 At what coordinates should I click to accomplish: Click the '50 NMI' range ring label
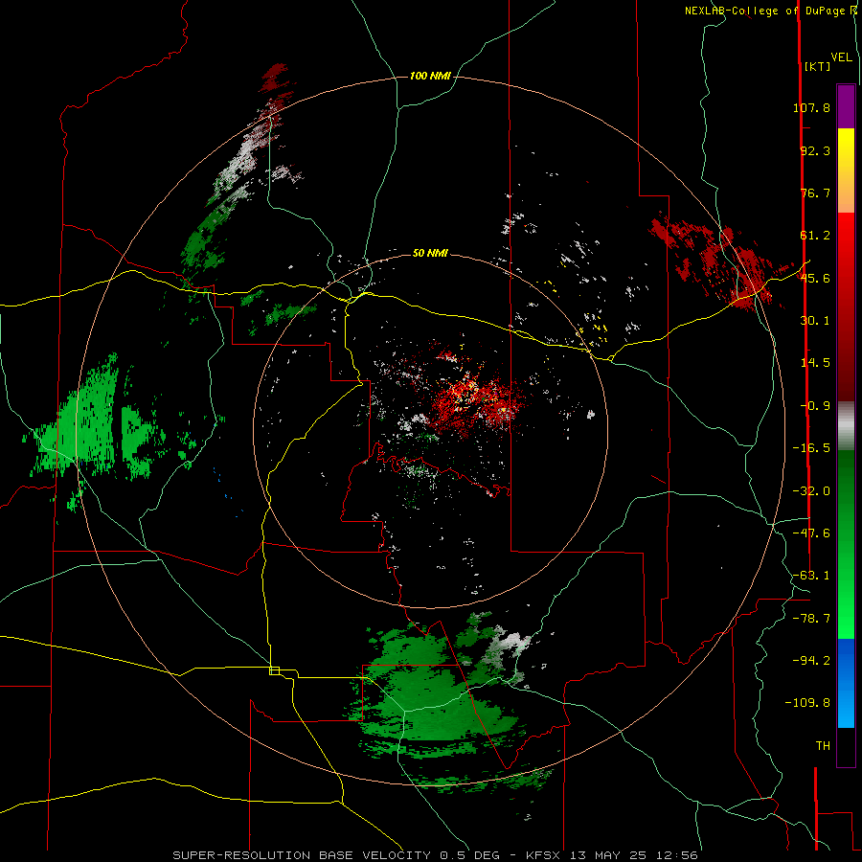[430, 253]
